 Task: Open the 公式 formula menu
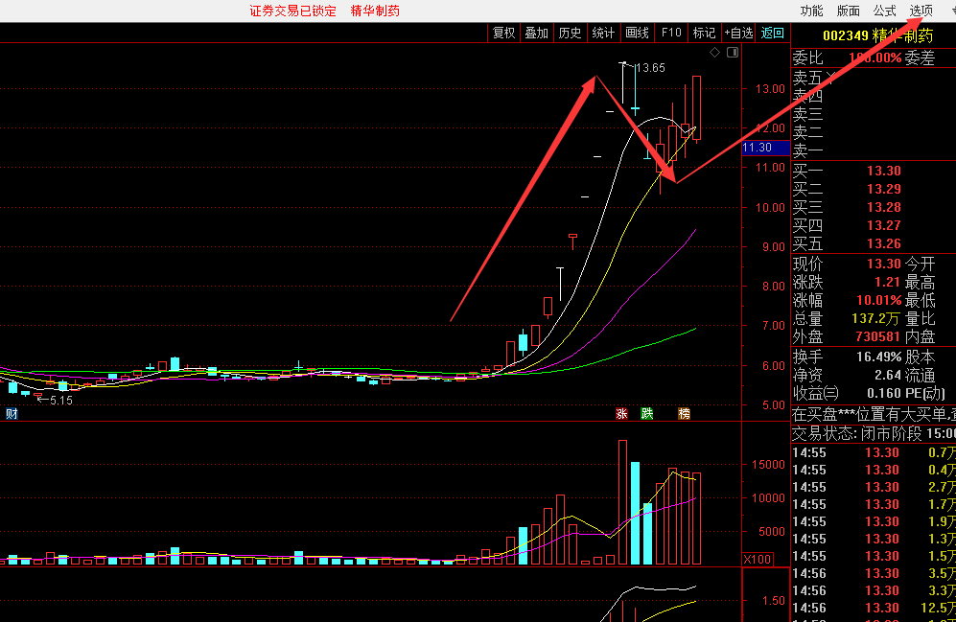[884, 11]
